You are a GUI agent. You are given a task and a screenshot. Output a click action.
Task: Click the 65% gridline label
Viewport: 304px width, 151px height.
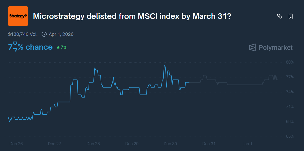click(x=290, y=136)
